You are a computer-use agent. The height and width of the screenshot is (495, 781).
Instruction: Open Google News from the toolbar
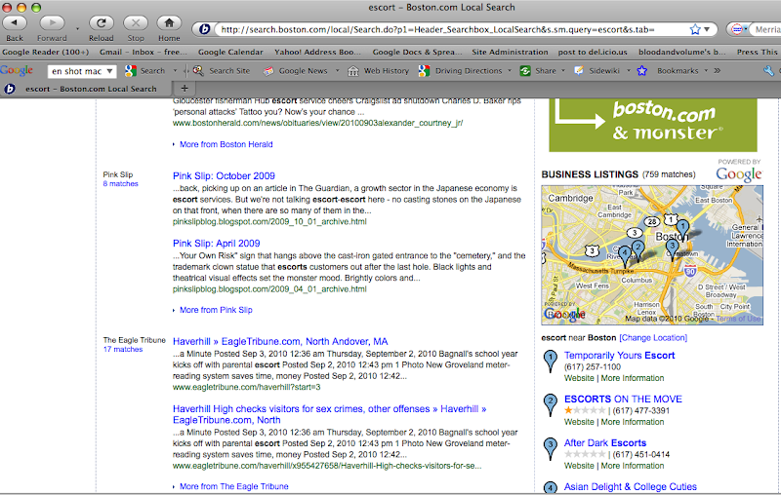(296, 71)
